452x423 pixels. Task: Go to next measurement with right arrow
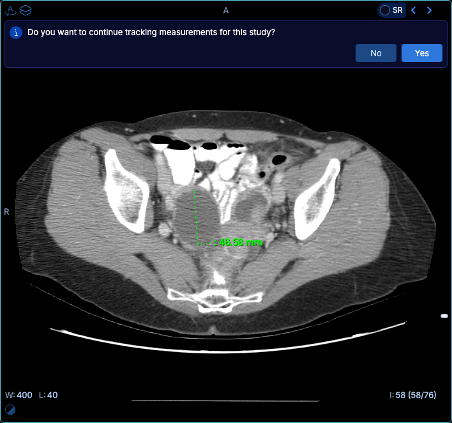(429, 10)
